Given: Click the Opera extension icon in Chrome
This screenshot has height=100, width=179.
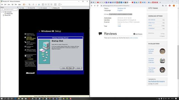Looking at the screenshot, I should pos(170,6).
